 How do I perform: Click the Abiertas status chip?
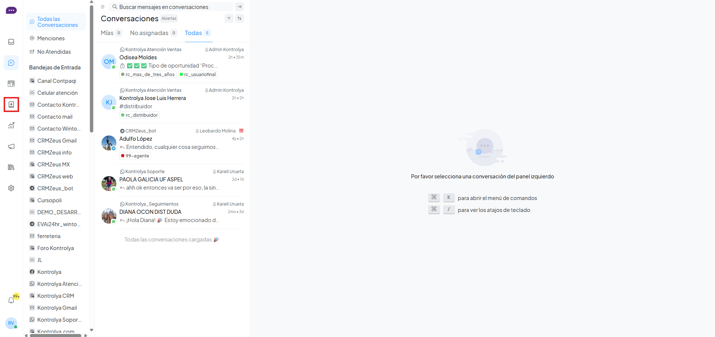pos(169,18)
